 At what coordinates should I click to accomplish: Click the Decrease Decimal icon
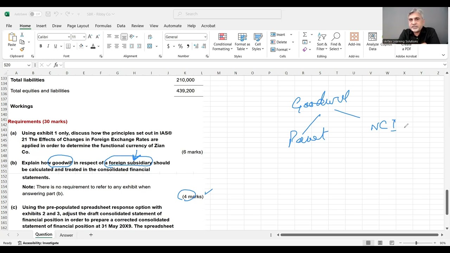(x=204, y=46)
